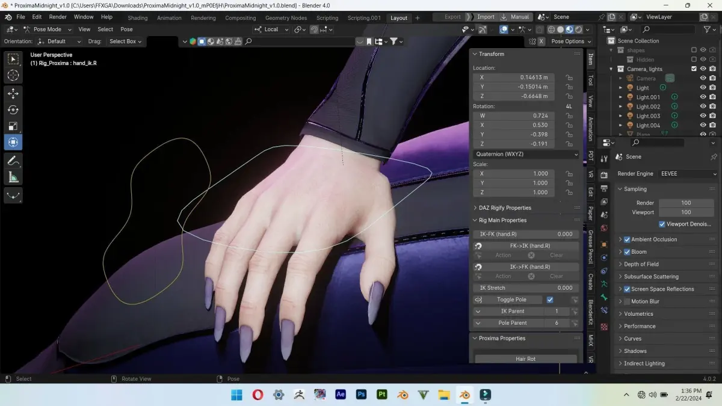The width and height of the screenshot is (722, 406).
Task: Open the View Layer properties tab icon
Action: 604,202
